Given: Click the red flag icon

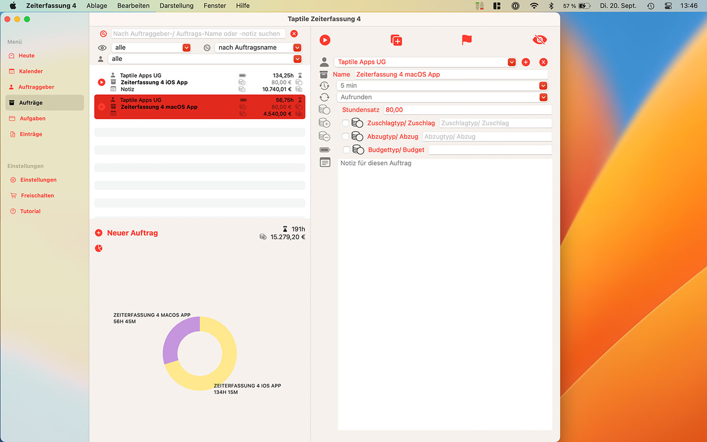Looking at the screenshot, I should coord(467,40).
